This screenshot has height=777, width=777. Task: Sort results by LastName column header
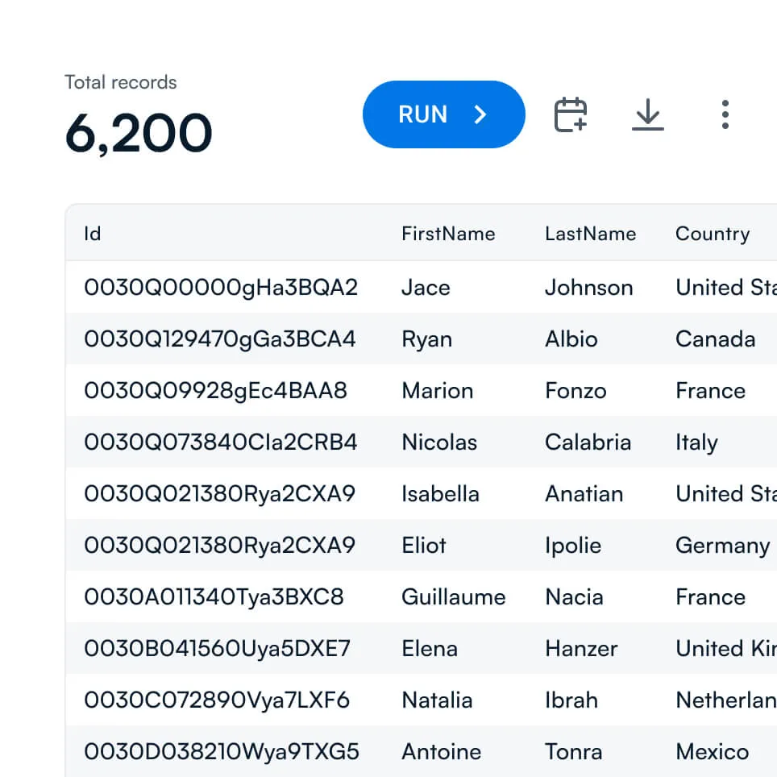tap(591, 234)
